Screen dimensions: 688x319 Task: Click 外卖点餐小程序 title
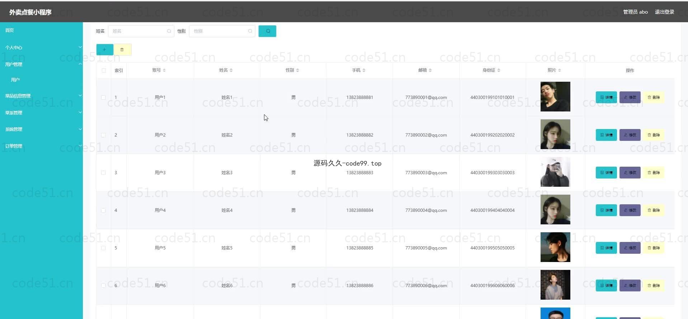pyautogui.click(x=30, y=12)
